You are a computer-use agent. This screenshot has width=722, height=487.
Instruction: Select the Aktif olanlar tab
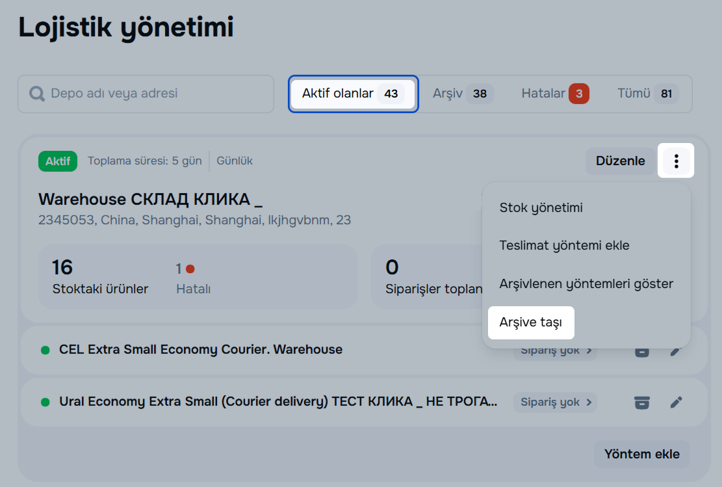pos(353,94)
